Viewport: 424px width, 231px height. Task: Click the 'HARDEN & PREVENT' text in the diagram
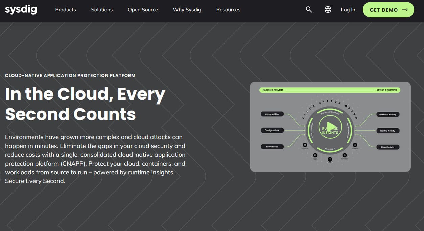coord(273,90)
